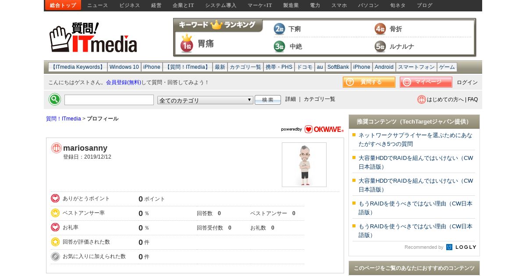Open ranking keyword 下痢
This screenshot has width=526, height=276.
click(x=295, y=29)
